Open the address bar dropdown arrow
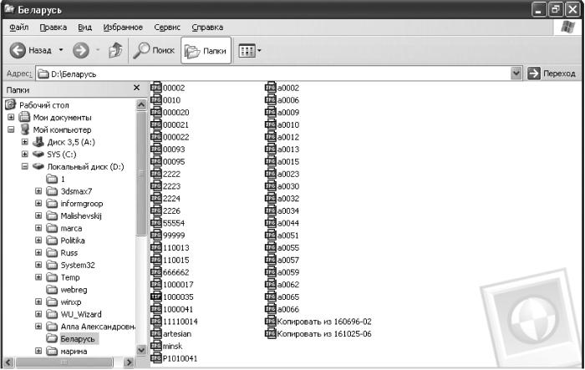The width and height of the screenshot is (585, 370). point(516,73)
